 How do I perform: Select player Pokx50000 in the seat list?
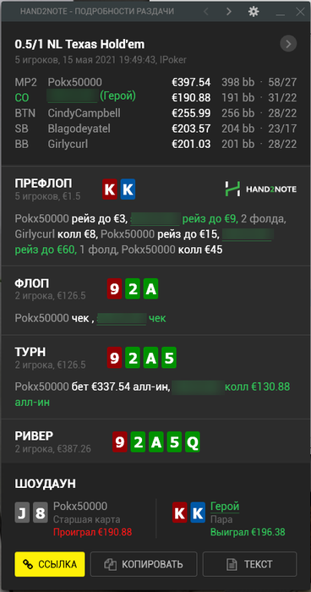(x=74, y=82)
